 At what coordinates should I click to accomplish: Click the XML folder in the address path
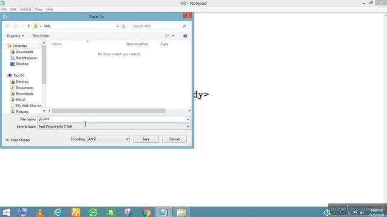(x=47, y=26)
